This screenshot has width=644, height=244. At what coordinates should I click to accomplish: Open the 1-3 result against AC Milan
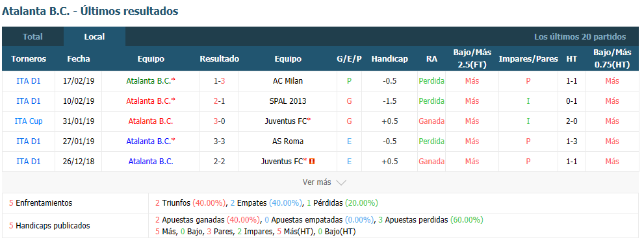click(x=219, y=80)
